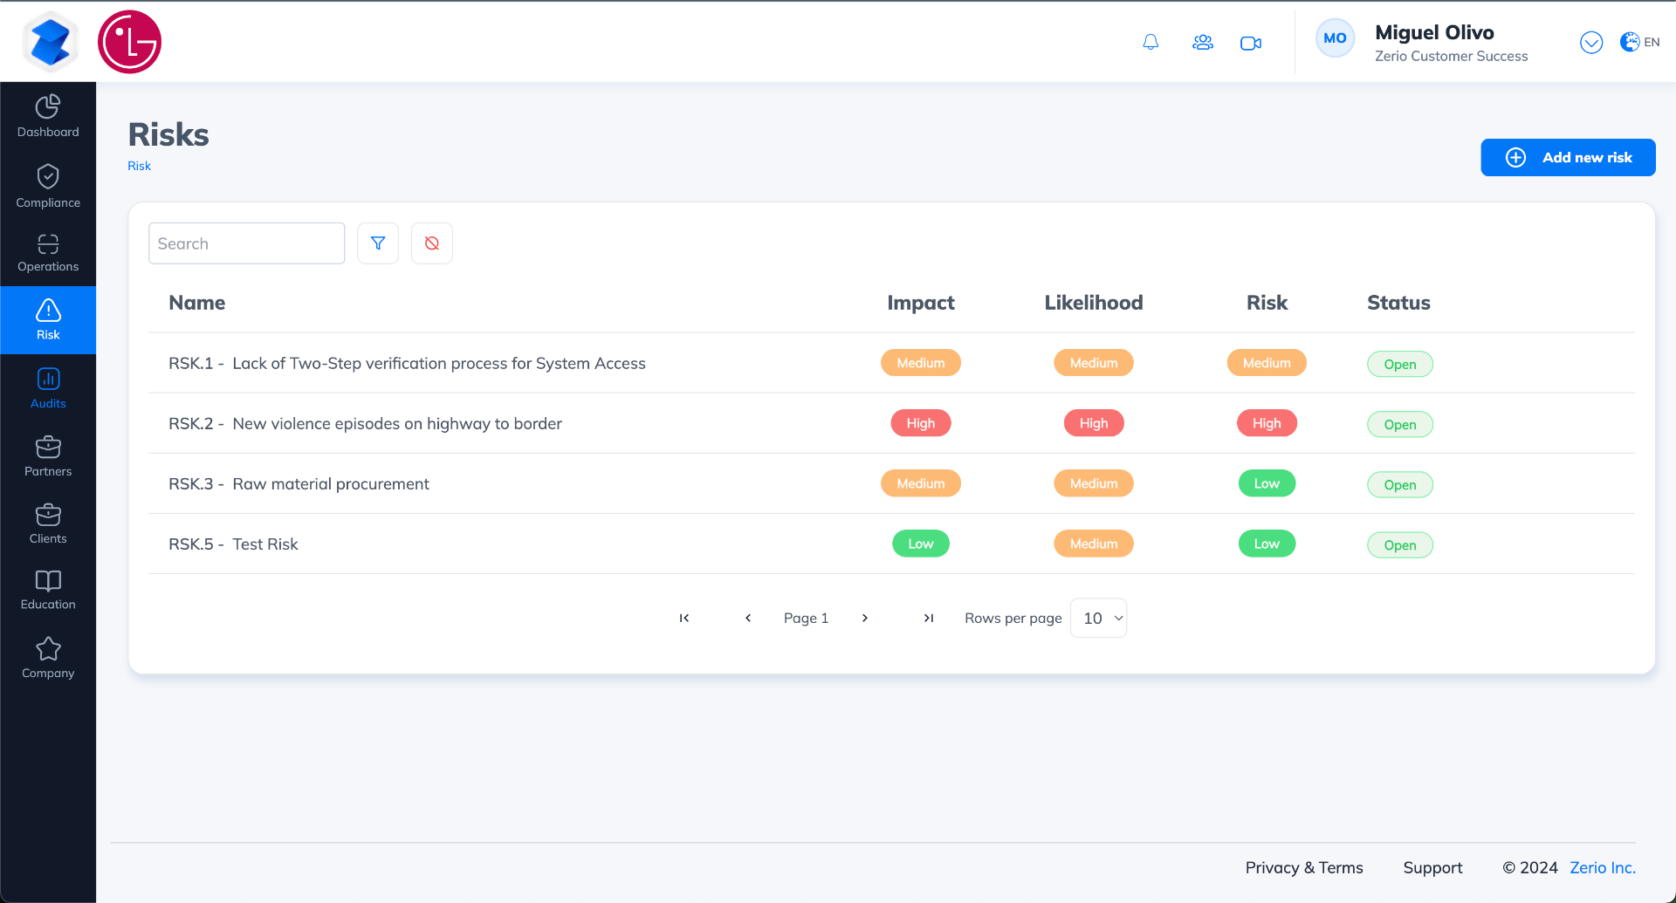Visit the Zerio Inc. link
The height and width of the screenshot is (903, 1676).
point(1603,868)
